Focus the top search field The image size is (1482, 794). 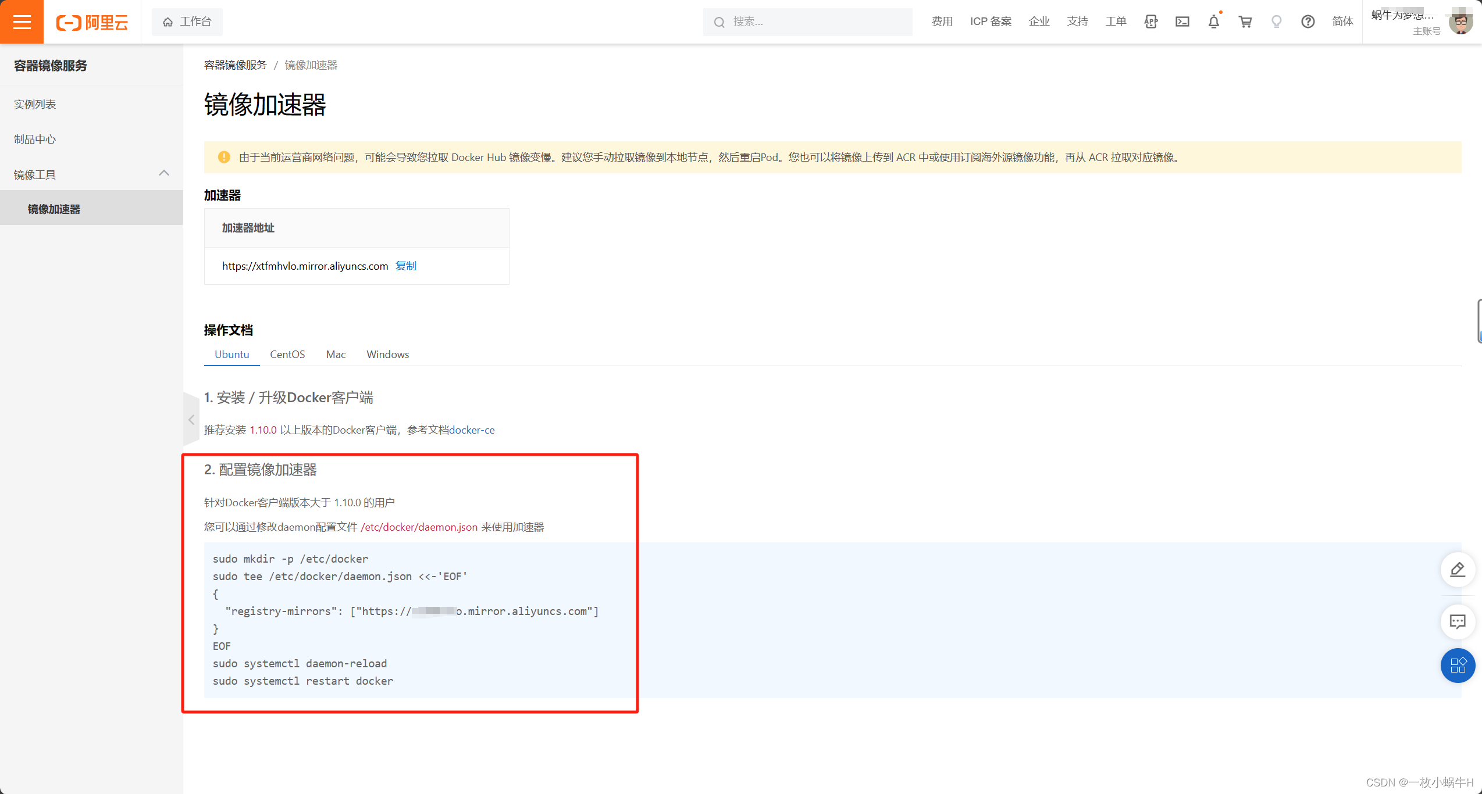(x=807, y=22)
